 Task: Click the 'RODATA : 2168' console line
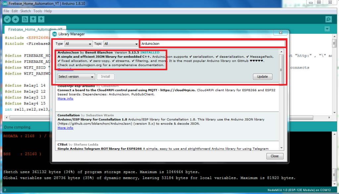(26, 136)
